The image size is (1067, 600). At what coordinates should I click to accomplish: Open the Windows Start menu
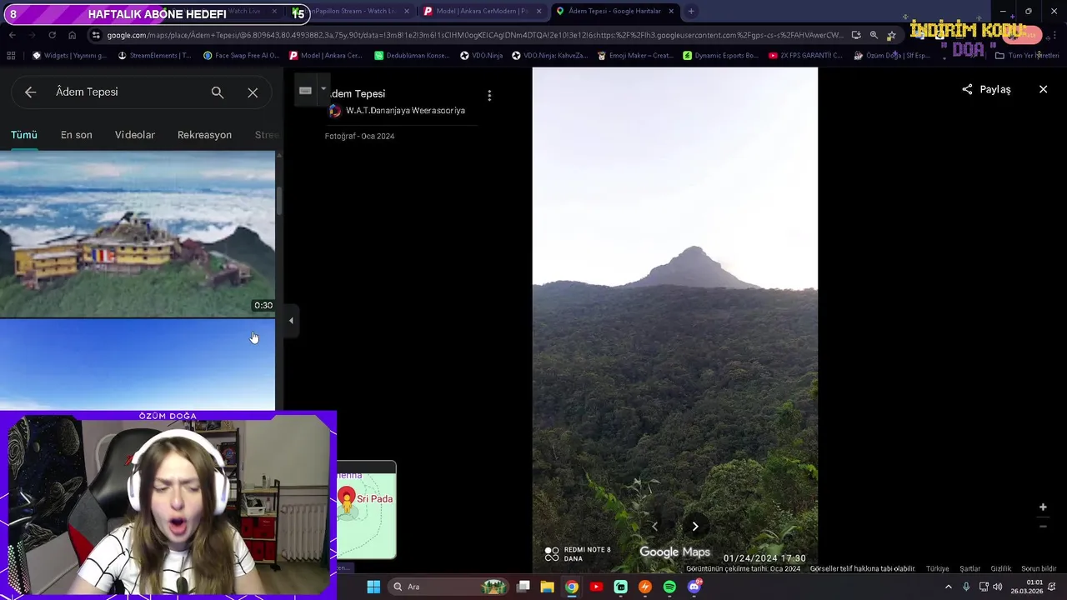coord(373,587)
